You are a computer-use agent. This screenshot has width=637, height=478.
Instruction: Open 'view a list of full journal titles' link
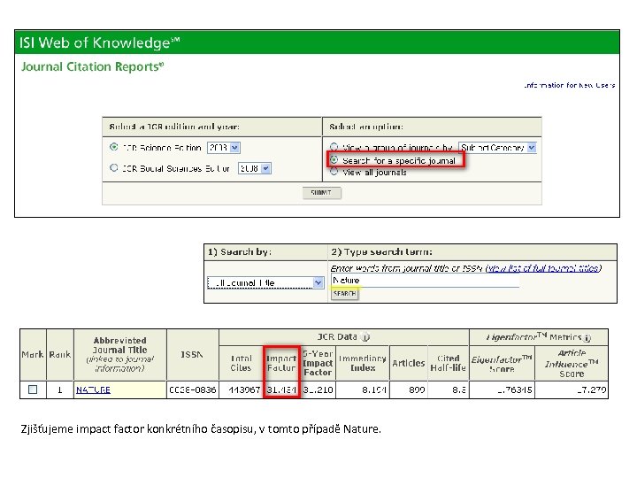coord(543,268)
